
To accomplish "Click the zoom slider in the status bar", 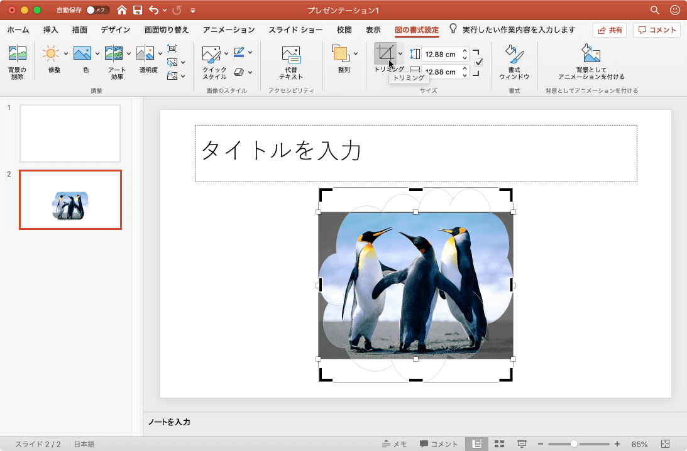I will (x=574, y=444).
